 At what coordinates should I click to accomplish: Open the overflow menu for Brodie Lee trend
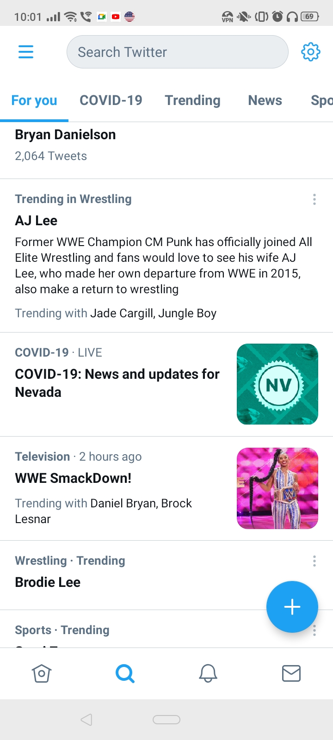(x=314, y=561)
